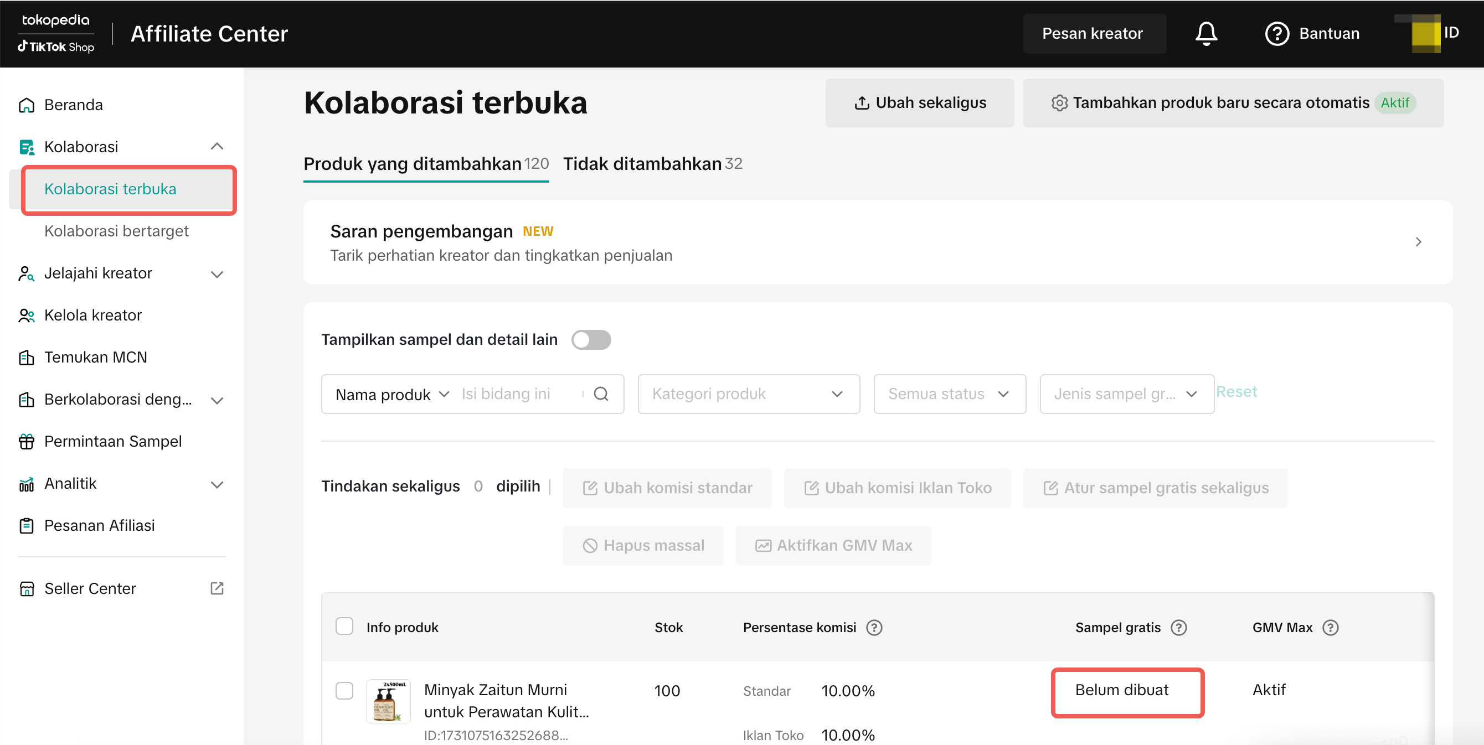
Task: Click the Beranda home icon
Action: tap(27, 105)
